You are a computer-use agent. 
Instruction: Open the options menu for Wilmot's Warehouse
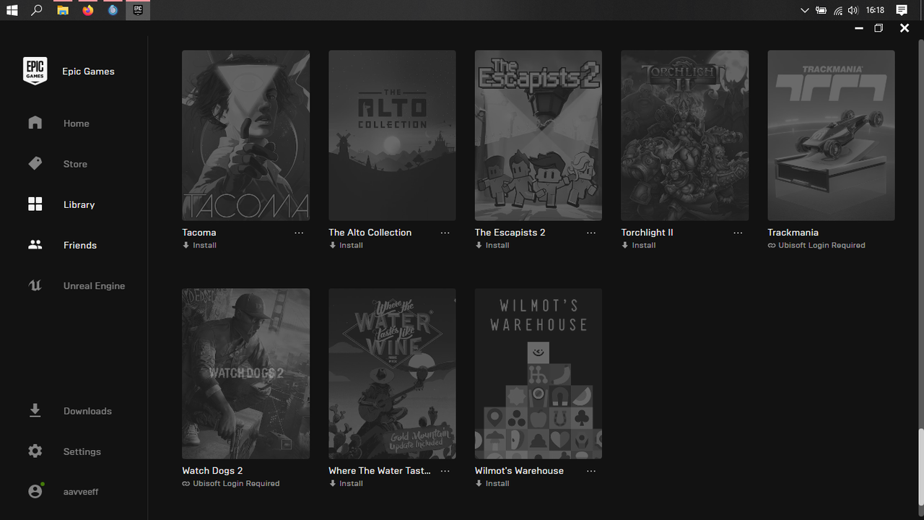click(591, 471)
